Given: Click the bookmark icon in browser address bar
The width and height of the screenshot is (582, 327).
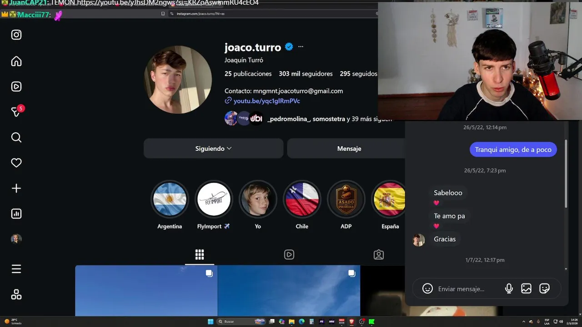Looking at the screenshot, I should pos(163,14).
